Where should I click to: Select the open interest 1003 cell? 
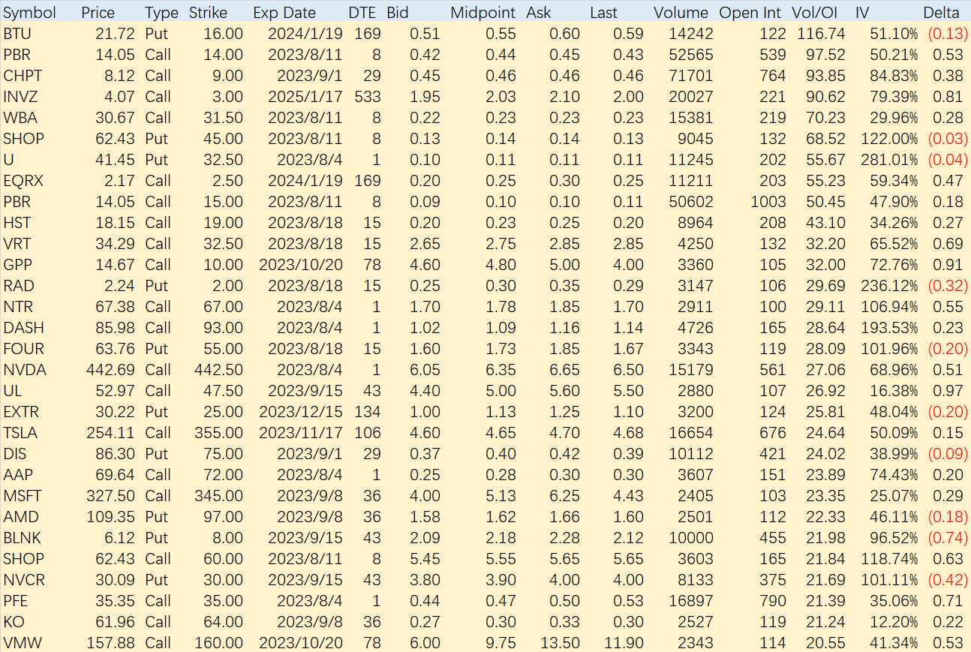point(768,202)
